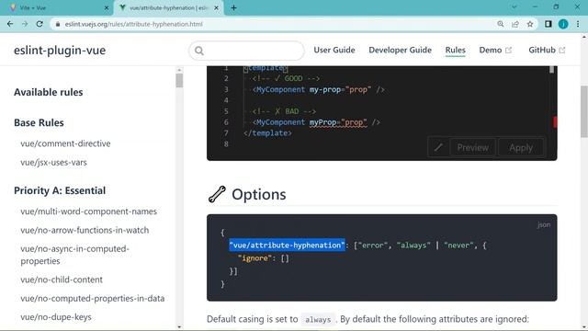Click the "never" value in options code
Viewport: 588px width, 331px height.
click(x=459, y=245)
